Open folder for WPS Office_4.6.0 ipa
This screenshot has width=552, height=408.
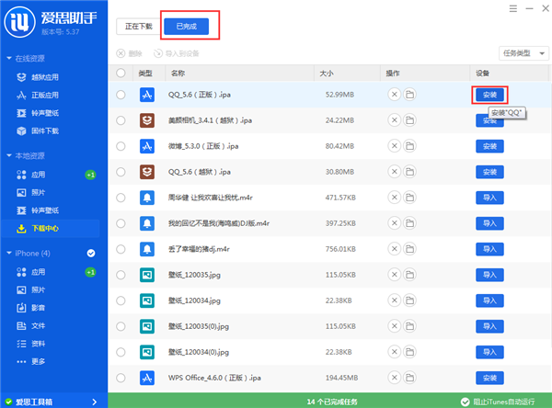[x=409, y=378]
